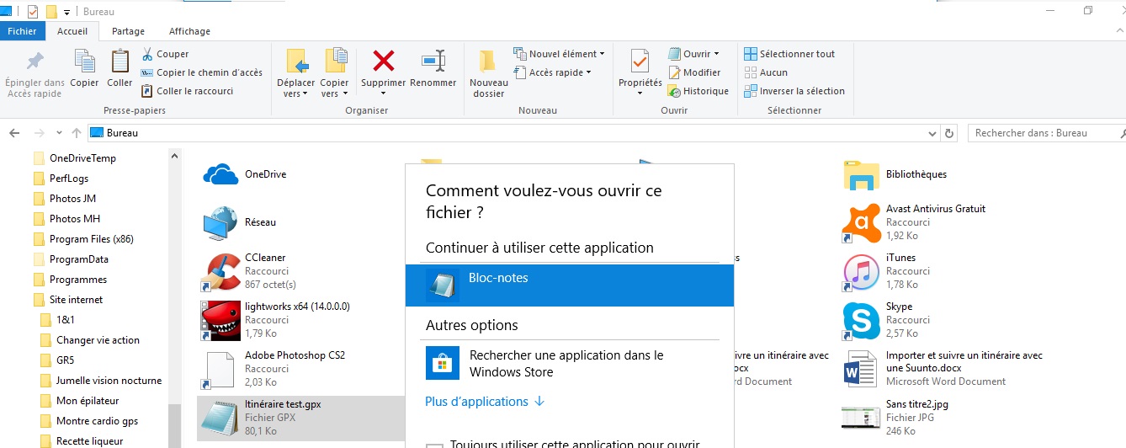This screenshot has width=1126, height=448.
Task: Click the Renommer icon in ribbon
Action: coord(433,61)
